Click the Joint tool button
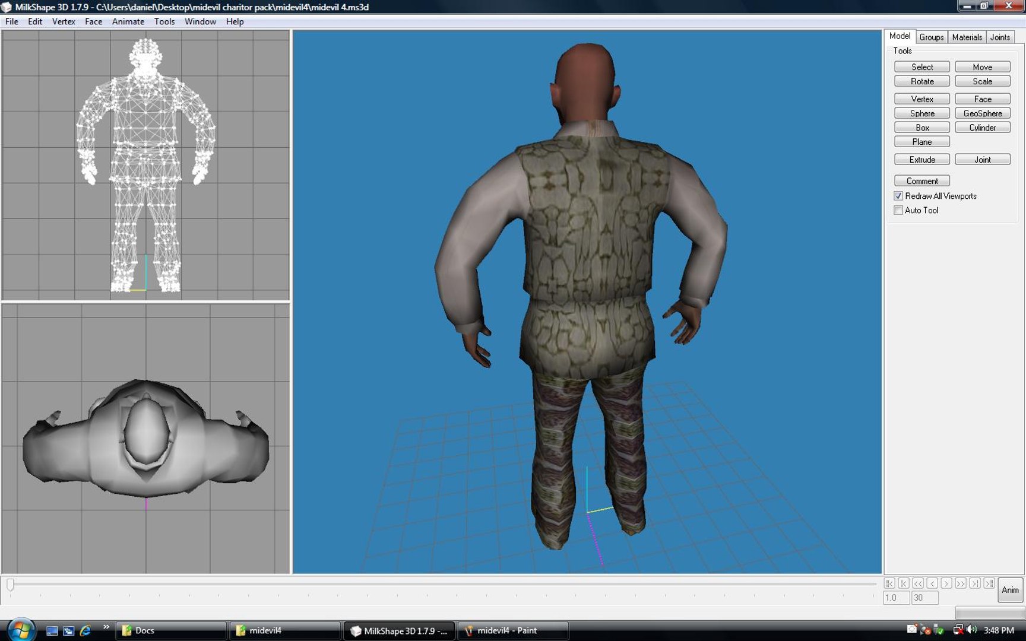Image resolution: width=1026 pixels, height=641 pixels. click(983, 160)
